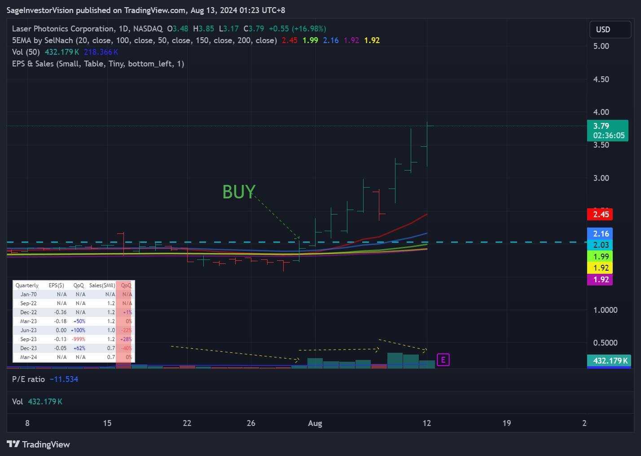Click the BUY text annotation
The width and height of the screenshot is (641, 456).
click(x=239, y=192)
